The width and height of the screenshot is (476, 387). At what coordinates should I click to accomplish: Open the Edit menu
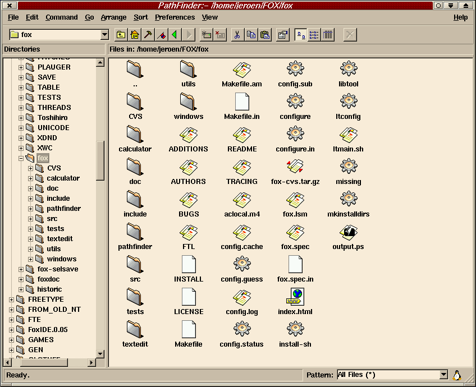32,17
